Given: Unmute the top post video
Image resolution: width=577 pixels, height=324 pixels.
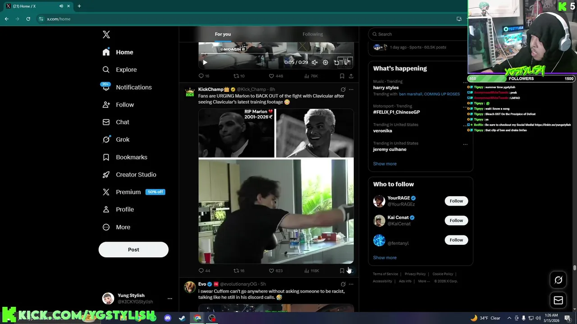Looking at the screenshot, I should (x=315, y=63).
